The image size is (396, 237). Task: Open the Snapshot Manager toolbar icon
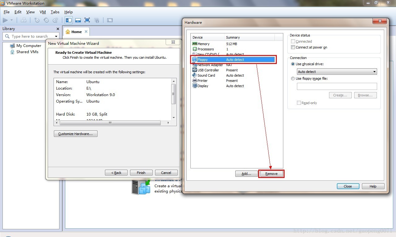[55, 20]
